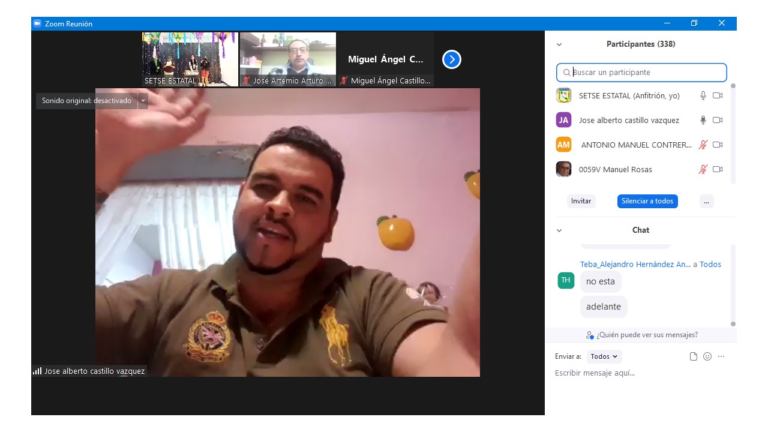Click participants list scrollbar

[x=733, y=133]
